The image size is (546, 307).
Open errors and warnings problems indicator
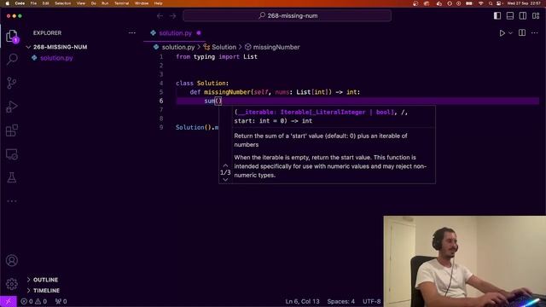(x=34, y=301)
